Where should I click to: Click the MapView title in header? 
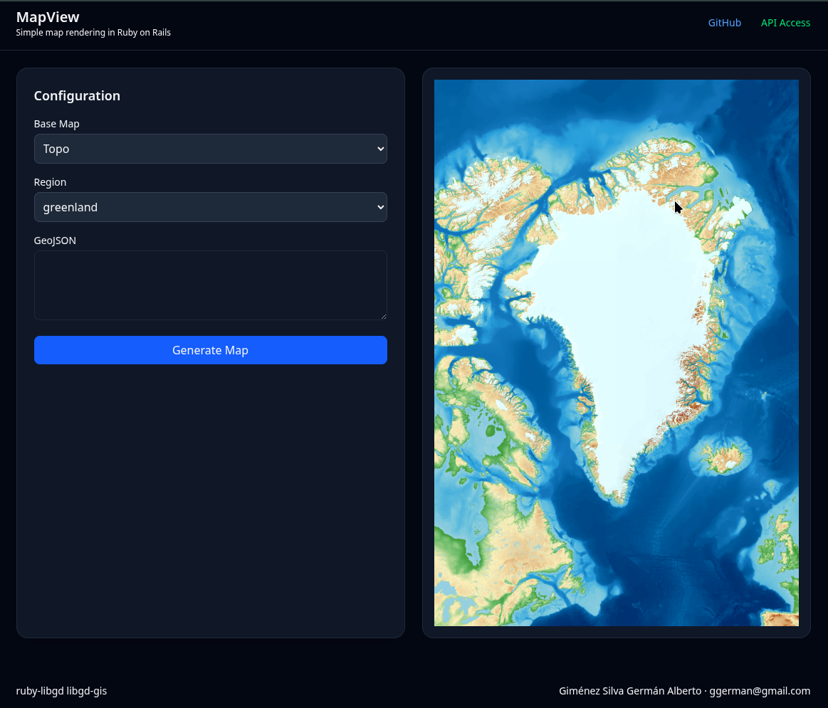(x=48, y=17)
